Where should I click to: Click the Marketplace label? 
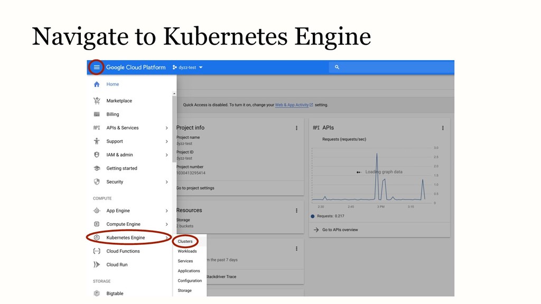point(119,101)
